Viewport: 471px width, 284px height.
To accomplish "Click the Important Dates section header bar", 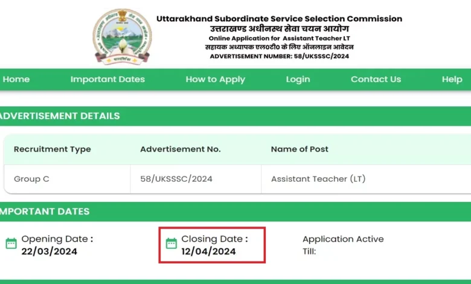I will coord(45,211).
